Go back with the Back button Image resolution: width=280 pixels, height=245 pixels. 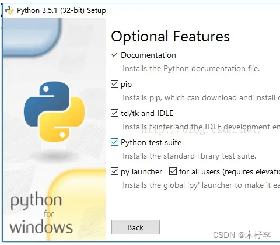point(135,228)
